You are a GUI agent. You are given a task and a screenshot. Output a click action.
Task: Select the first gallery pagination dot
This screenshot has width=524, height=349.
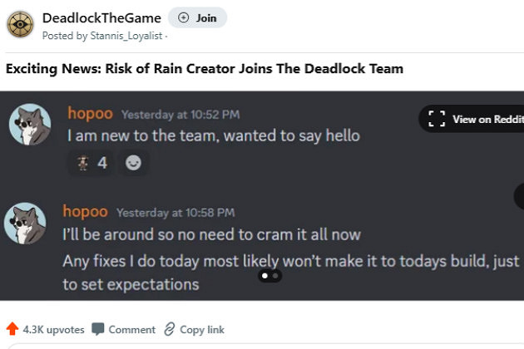tap(264, 275)
